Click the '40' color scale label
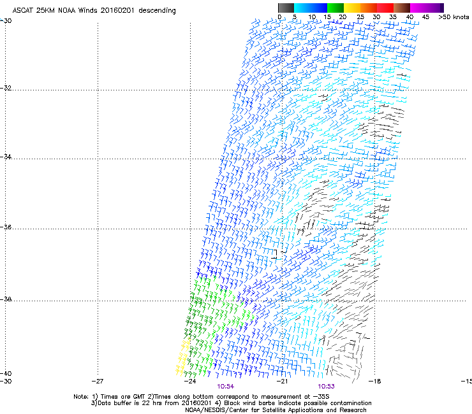The width and height of the screenshot is (472, 414). point(409,17)
